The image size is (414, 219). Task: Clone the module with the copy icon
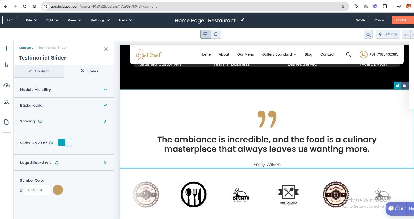coord(404,85)
